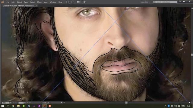Open the zoom level dropdown arrow
The width and height of the screenshot is (193, 108).
point(11,103)
